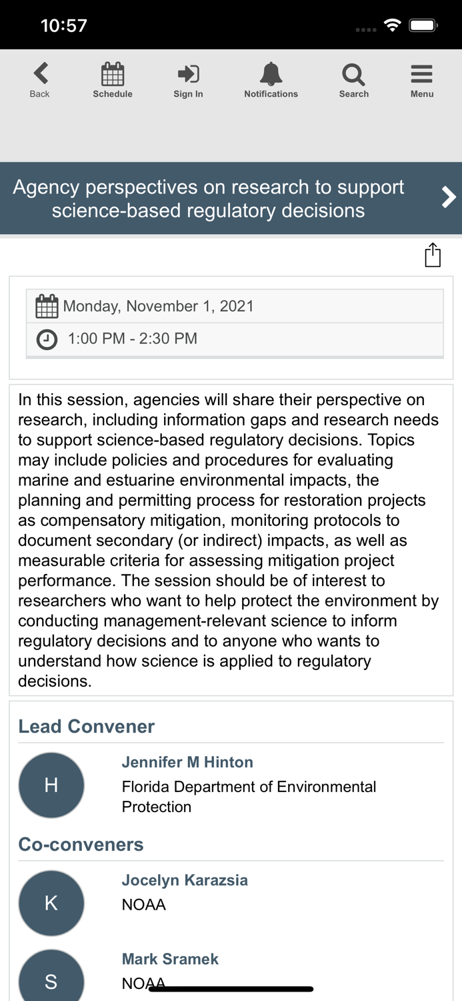462x1001 pixels.
Task: Open the Schedule calendar icon
Action: tap(113, 74)
